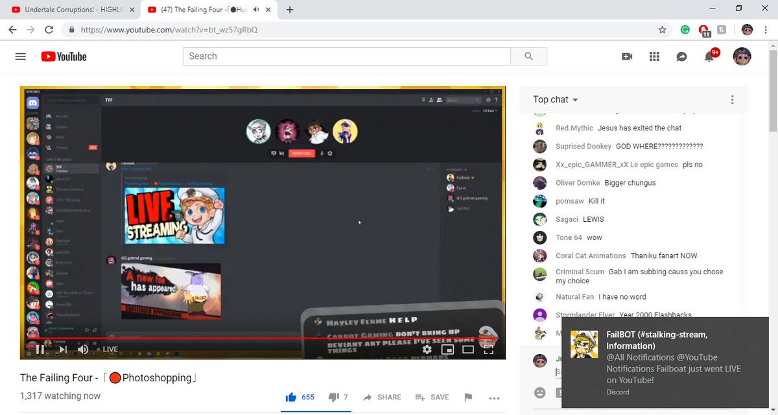The width and height of the screenshot is (778, 415).
Task: View site security lock info
Action: [x=72, y=30]
